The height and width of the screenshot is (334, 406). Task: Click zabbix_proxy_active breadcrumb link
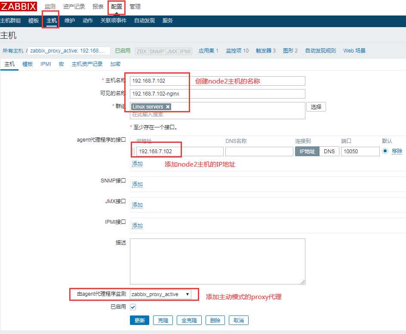coord(68,51)
